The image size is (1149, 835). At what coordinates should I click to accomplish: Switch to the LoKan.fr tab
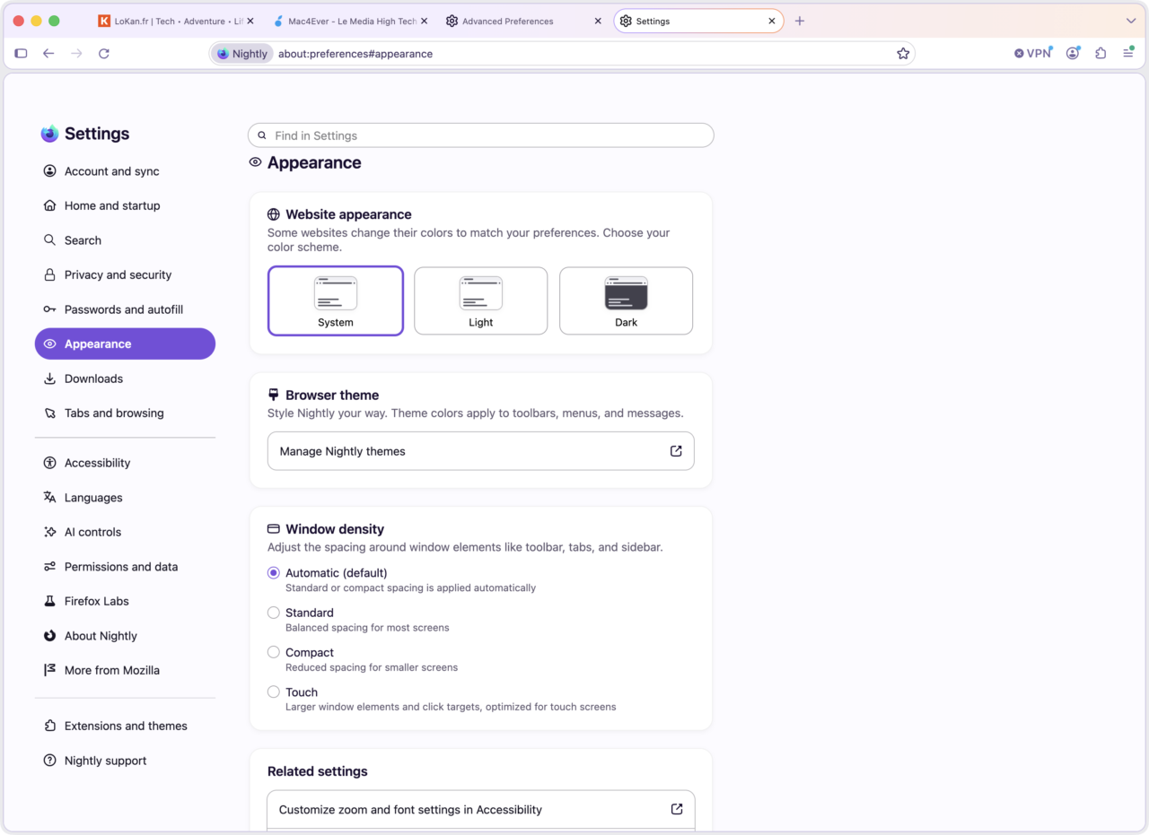click(176, 21)
